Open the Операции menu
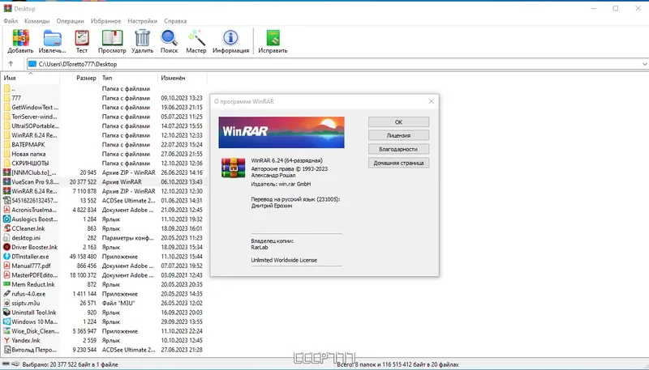The image size is (649, 370). 70,21
